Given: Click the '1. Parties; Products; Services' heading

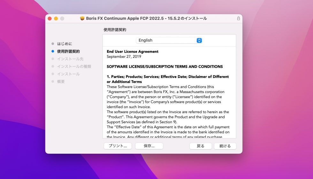Looking at the screenshot, I should [168, 79].
